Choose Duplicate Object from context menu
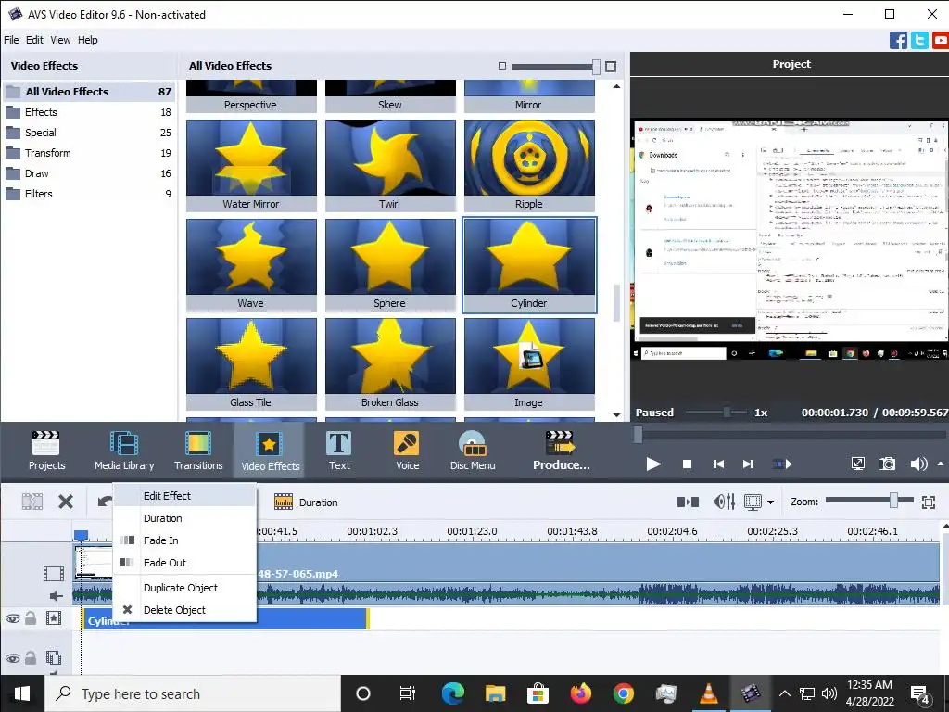 point(184,588)
